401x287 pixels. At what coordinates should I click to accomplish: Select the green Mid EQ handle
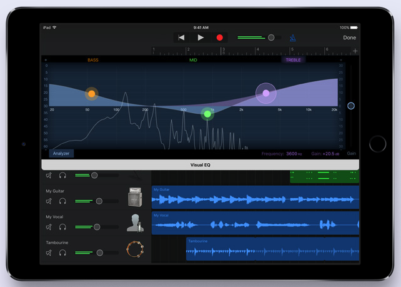(x=207, y=114)
